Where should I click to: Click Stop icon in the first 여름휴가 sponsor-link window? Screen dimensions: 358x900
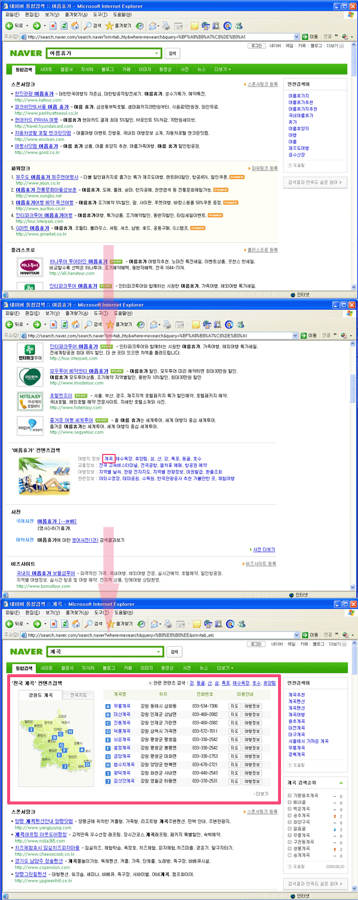tap(54, 26)
